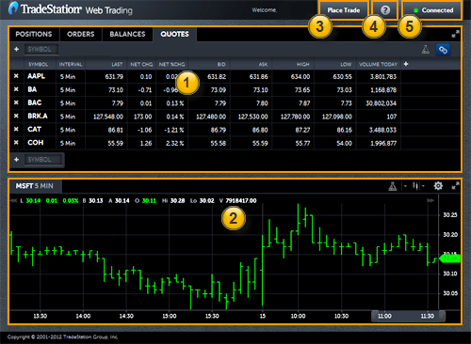Click the chart bar-style icon
The width and height of the screenshot is (471, 344).
tap(415, 186)
